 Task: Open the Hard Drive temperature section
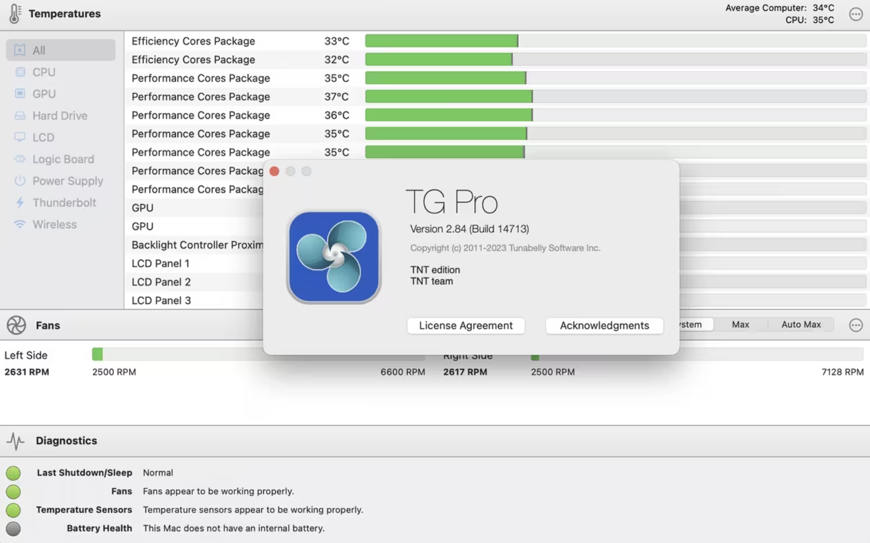[x=61, y=115]
